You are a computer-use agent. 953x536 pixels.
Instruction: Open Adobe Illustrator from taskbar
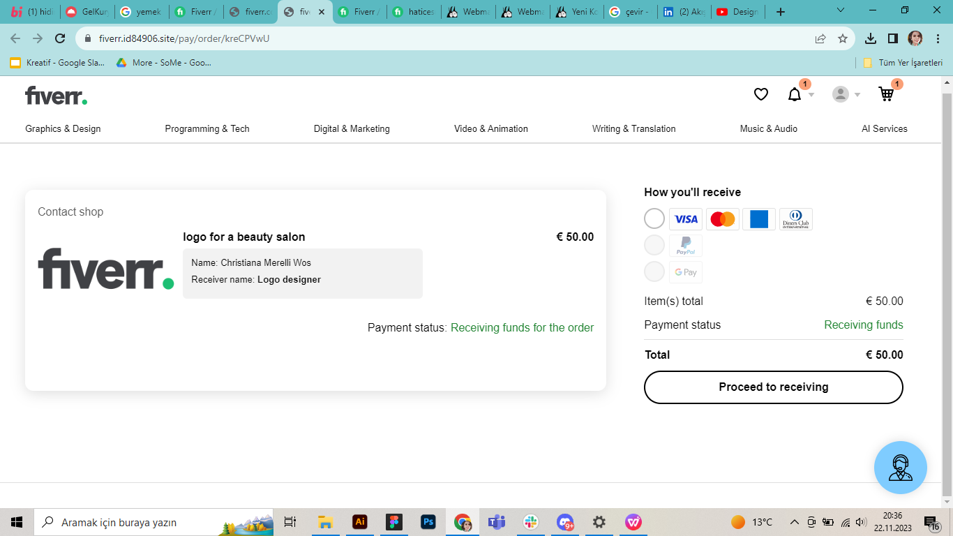(360, 522)
